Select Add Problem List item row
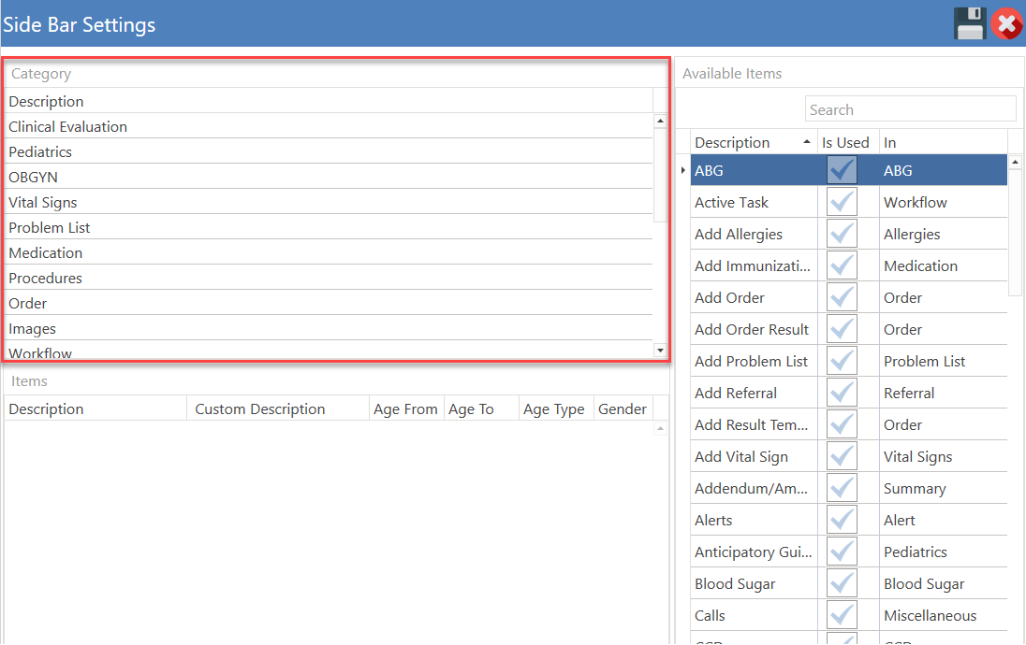Image resolution: width=1026 pixels, height=645 pixels. (849, 361)
